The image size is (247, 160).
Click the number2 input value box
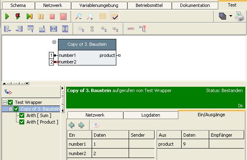coord(51,62)
